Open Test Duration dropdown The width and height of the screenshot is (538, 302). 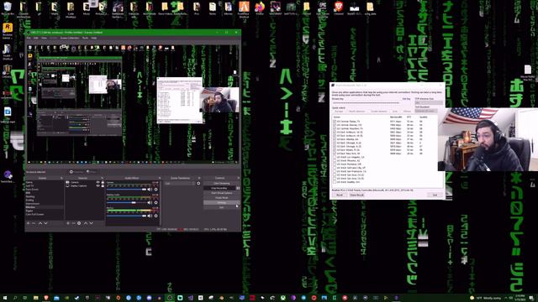(426, 111)
